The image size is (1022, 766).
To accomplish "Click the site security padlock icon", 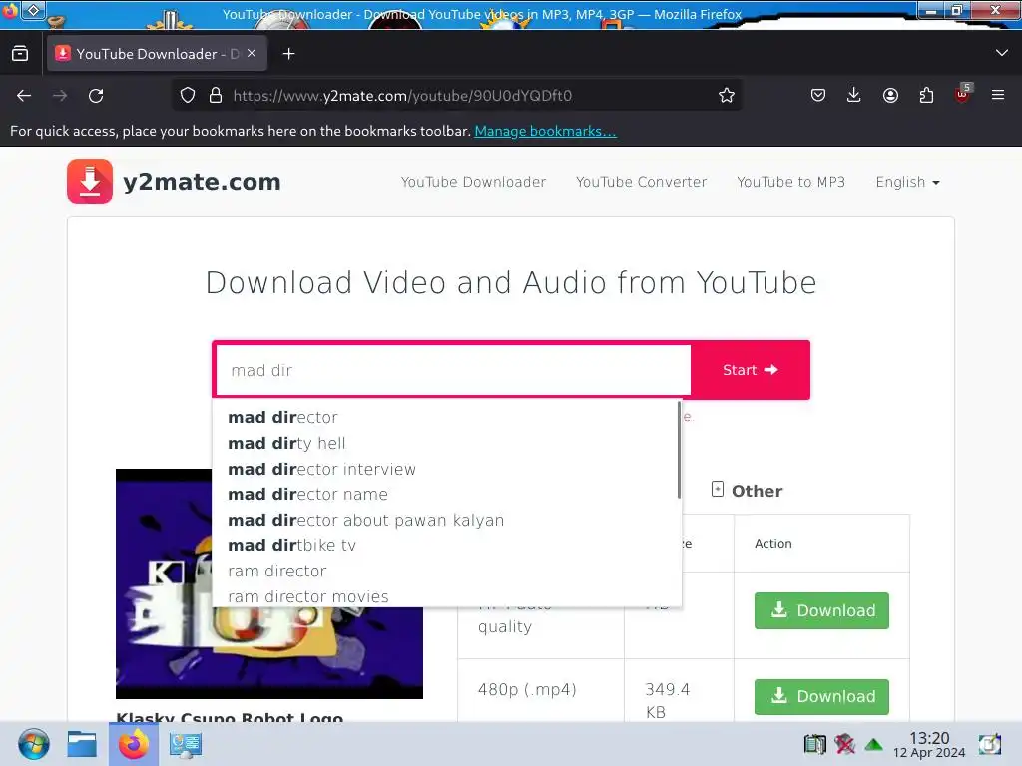I will tap(216, 96).
